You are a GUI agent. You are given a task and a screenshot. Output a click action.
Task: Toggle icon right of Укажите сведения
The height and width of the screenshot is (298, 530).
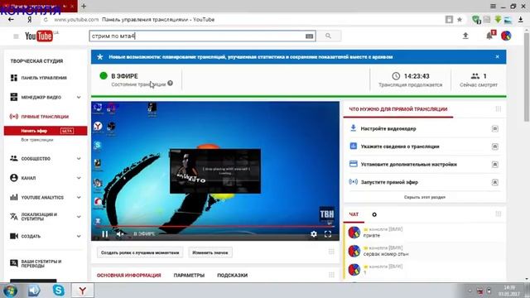495,147
